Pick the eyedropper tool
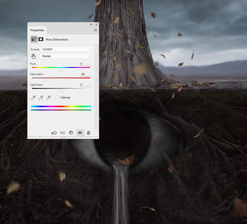 pos(33,98)
